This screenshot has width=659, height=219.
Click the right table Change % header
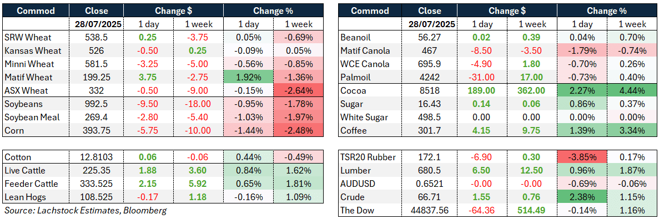pos(607,11)
